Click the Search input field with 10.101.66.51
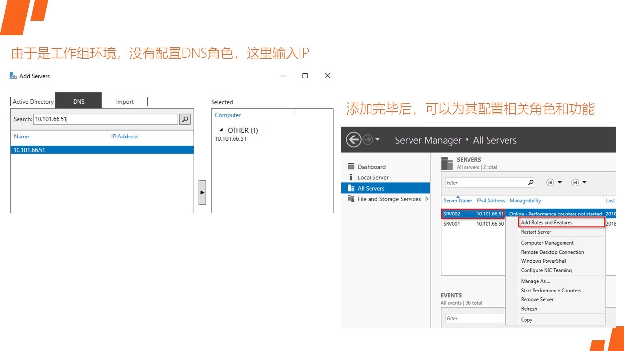624x351 pixels. [x=106, y=119]
